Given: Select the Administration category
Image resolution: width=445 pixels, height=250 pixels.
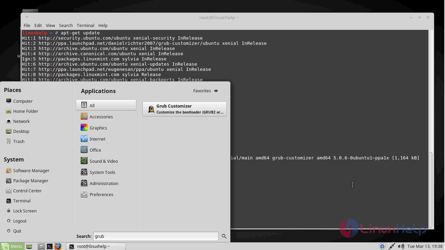Looking at the screenshot, I should 104,183.
